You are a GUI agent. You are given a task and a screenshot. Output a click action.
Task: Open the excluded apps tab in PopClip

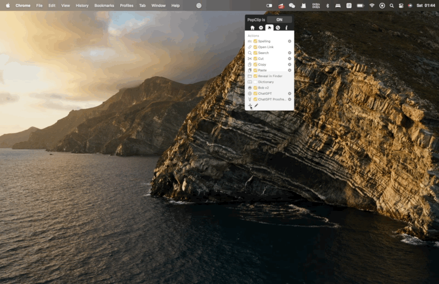278,27
